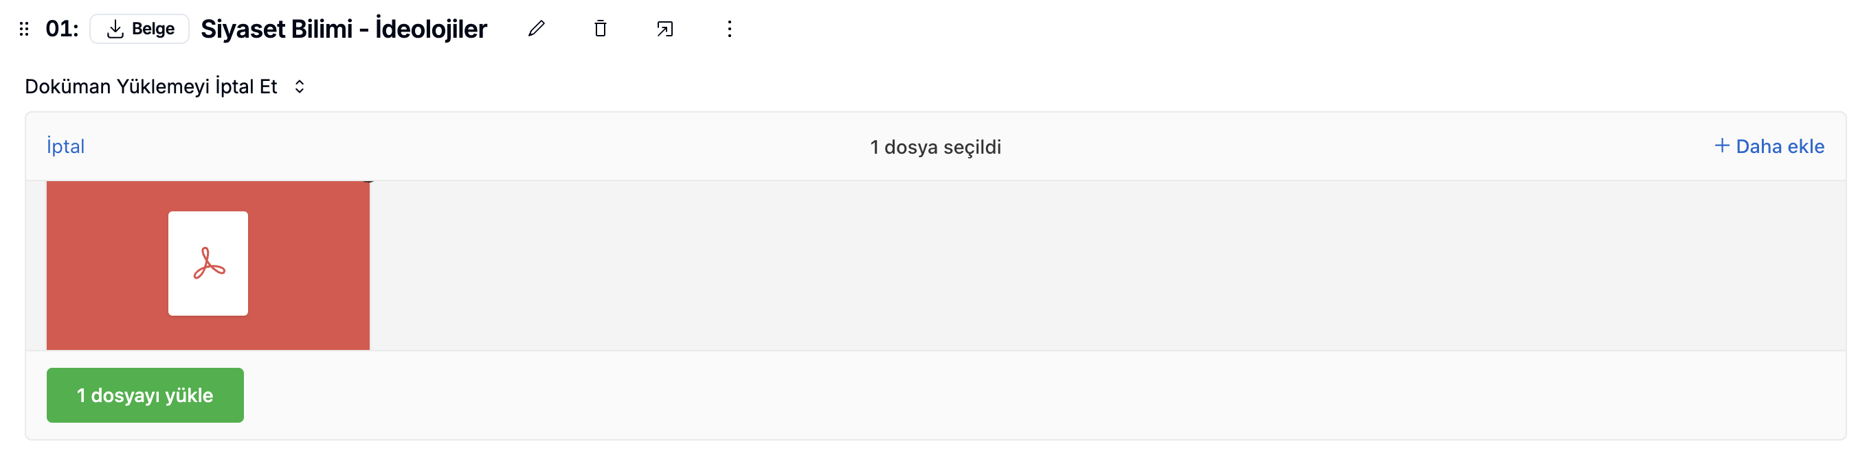
Task: Toggle the Doküman Yüklemeyi İptal Et up-down chevron
Action: coord(299,86)
